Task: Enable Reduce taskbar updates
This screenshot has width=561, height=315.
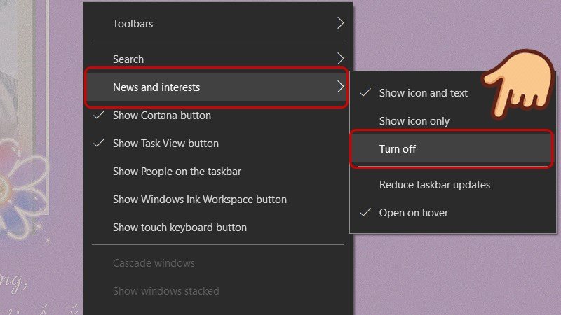Action: tap(434, 185)
